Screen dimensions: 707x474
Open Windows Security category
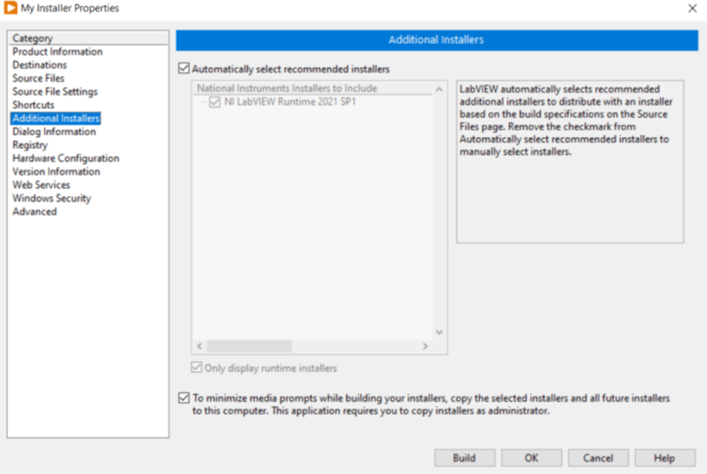click(51, 198)
